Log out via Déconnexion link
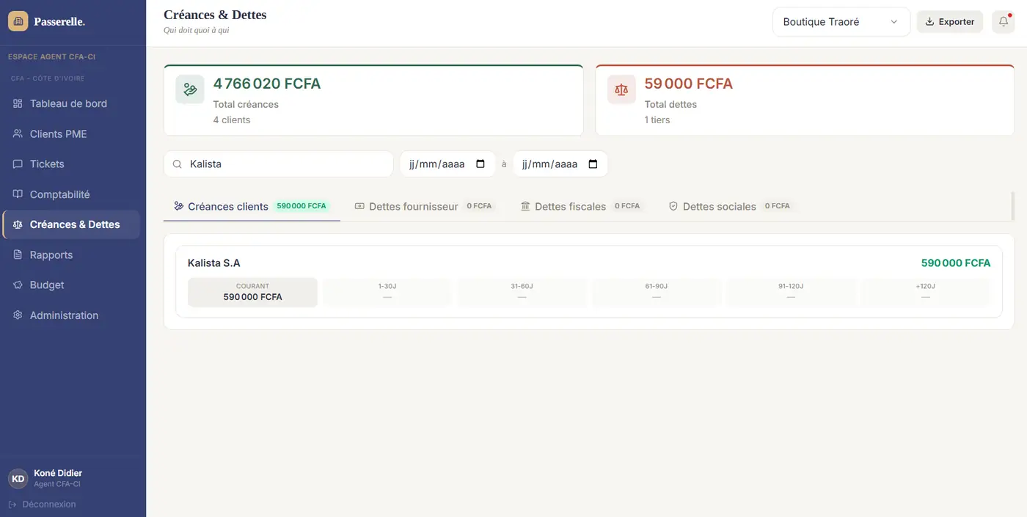The height and width of the screenshot is (517, 1027). pos(43,505)
